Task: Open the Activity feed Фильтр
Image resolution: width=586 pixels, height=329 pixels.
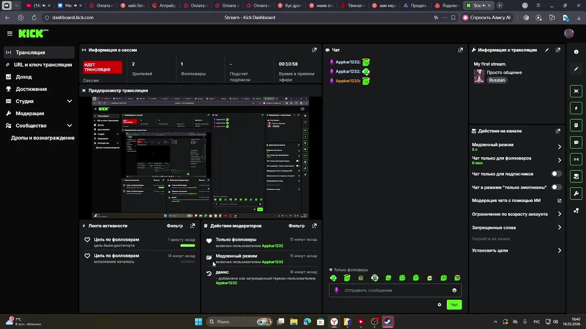Action: tap(175, 226)
